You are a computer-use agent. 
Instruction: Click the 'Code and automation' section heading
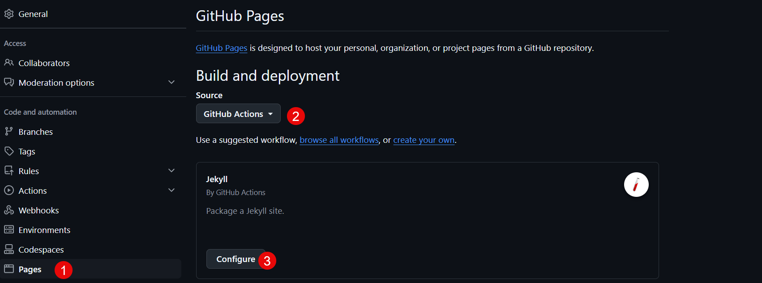point(40,112)
